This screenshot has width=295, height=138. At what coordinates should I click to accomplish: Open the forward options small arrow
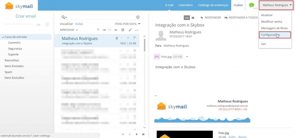coord(110,30)
